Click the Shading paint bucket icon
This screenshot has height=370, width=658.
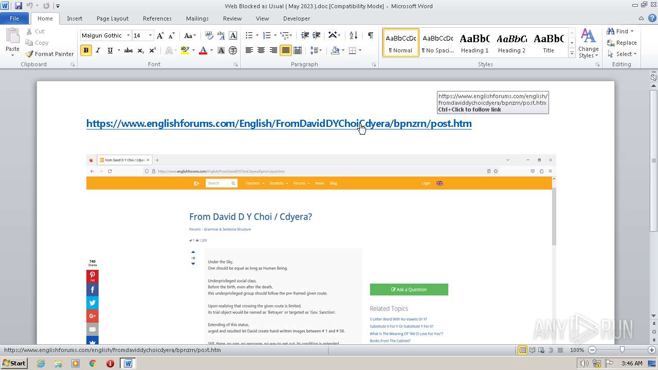(x=335, y=50)
